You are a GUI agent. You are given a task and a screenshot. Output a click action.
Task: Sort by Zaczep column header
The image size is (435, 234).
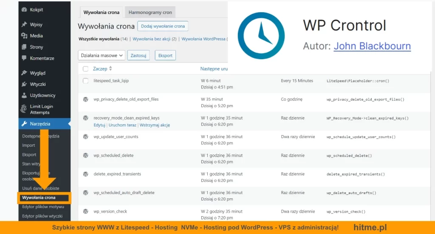coord(100,68)
